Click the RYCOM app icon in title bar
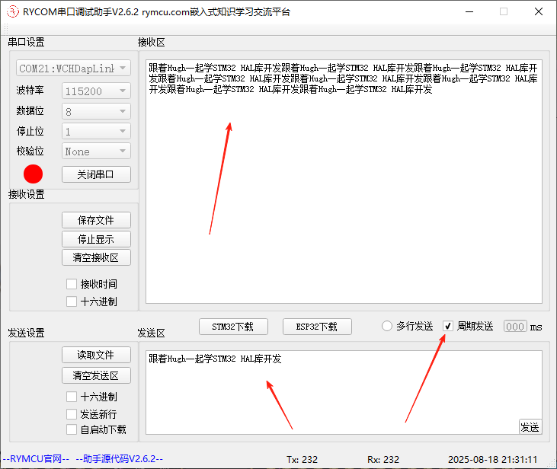The image size is (557, 469). (x=12, y=11)
